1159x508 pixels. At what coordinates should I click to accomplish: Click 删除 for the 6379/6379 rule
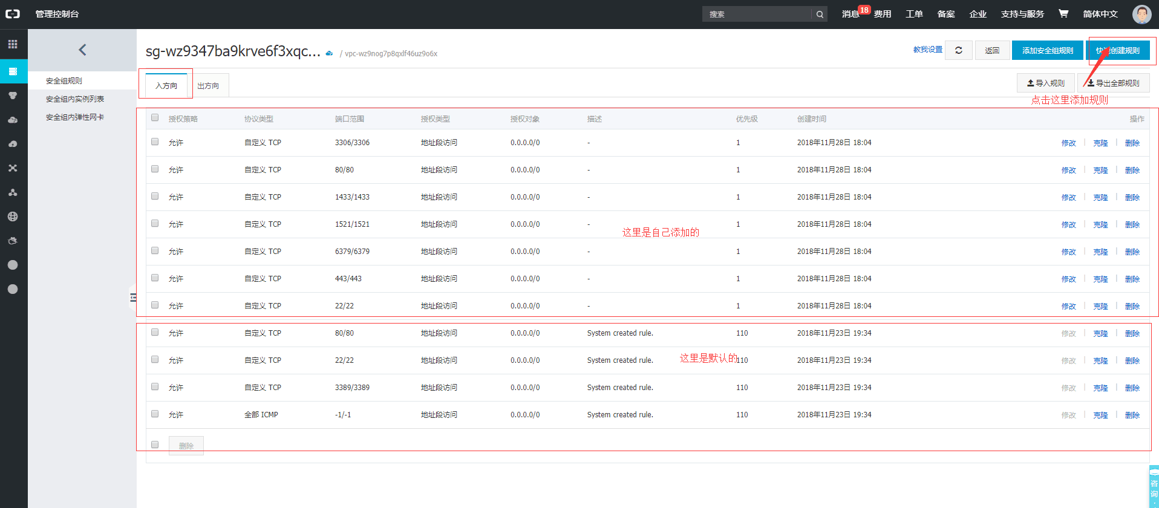coord(1132,252)
